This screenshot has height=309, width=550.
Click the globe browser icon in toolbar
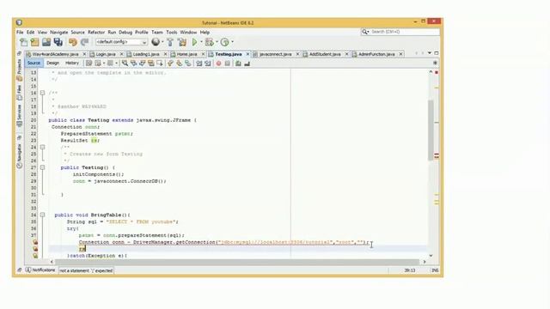coord(156,42)
